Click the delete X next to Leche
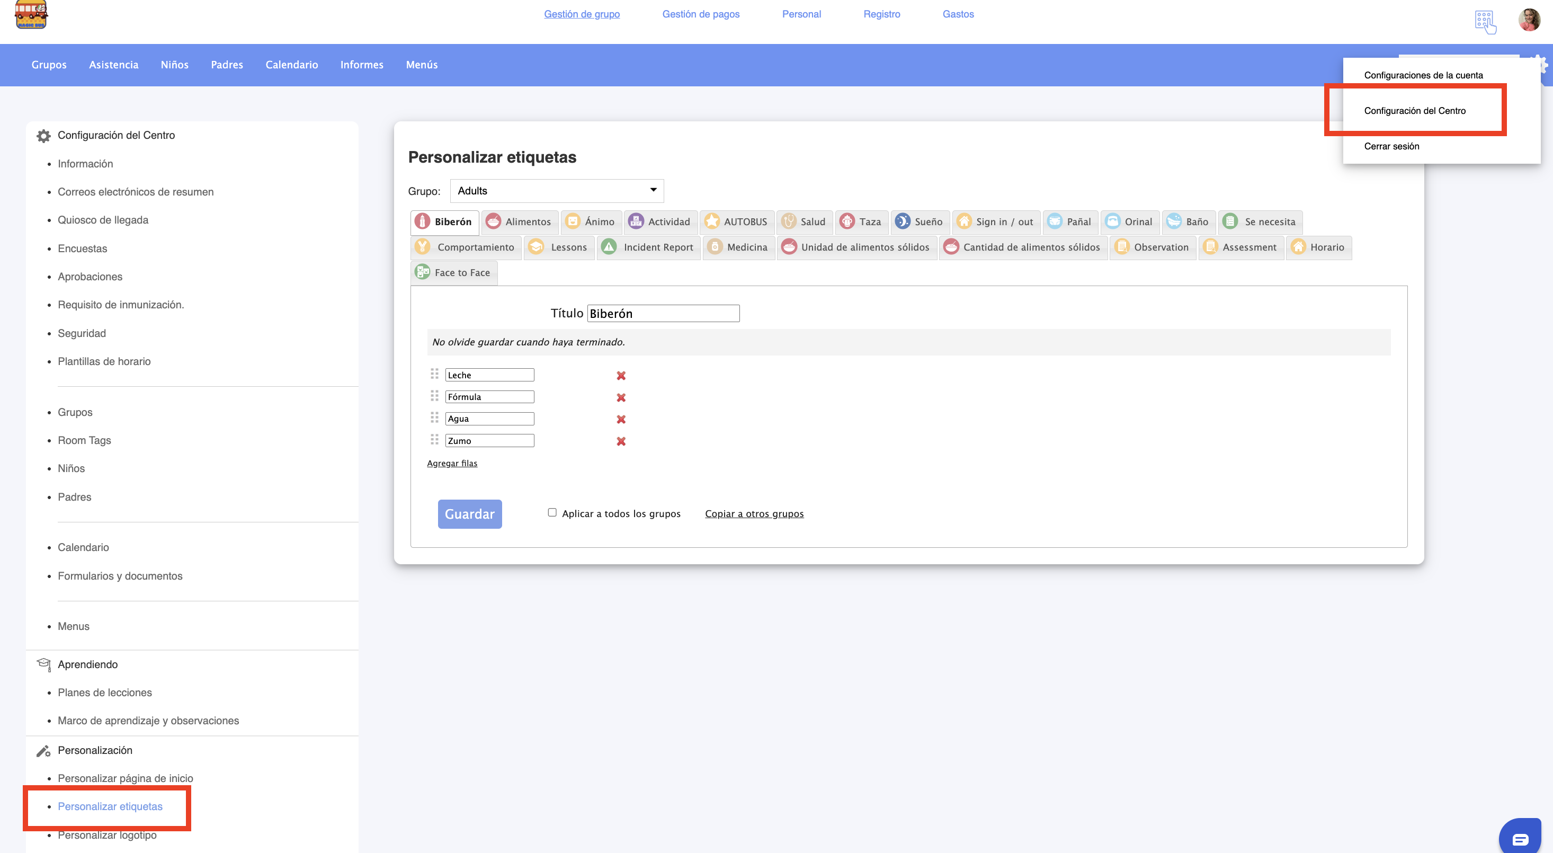1553x853 pixels. [x=621, y=376]
